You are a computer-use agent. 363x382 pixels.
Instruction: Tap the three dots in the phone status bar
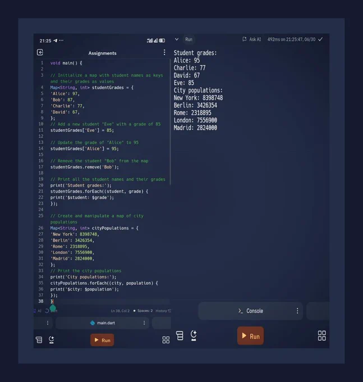coord(61,40)
